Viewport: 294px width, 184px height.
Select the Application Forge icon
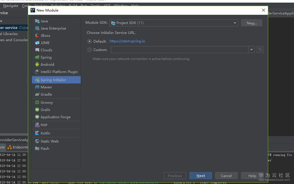tap(37, 117)
